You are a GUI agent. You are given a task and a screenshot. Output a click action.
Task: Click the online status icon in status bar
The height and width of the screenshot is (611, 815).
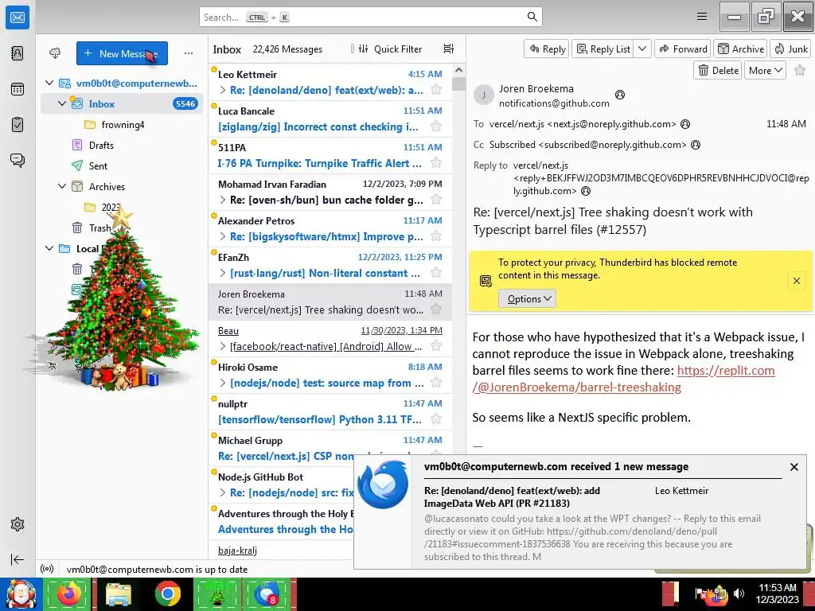[x=47, y=569]
